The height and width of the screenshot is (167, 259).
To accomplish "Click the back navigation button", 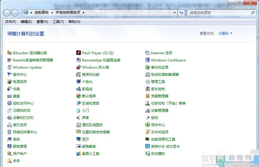I will click(x=7, y=13).
